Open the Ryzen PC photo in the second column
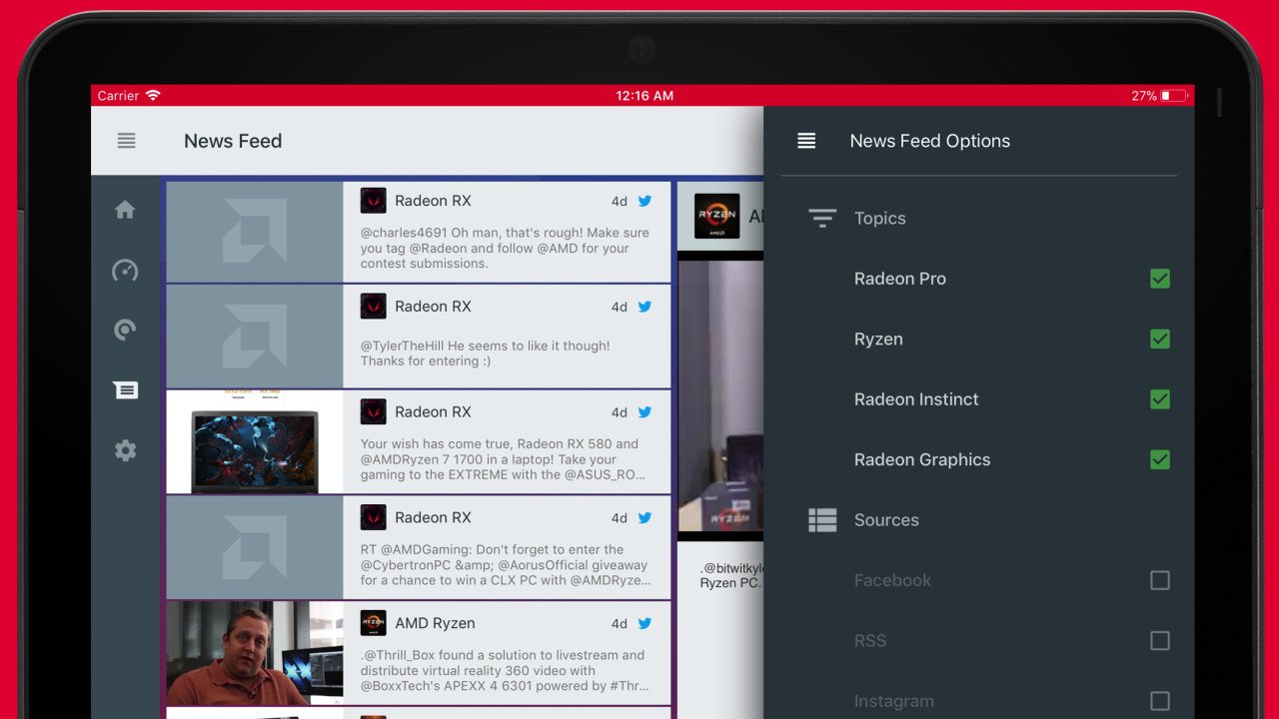Viewport: 1279px width, 719px height. (x=720, y=396)
